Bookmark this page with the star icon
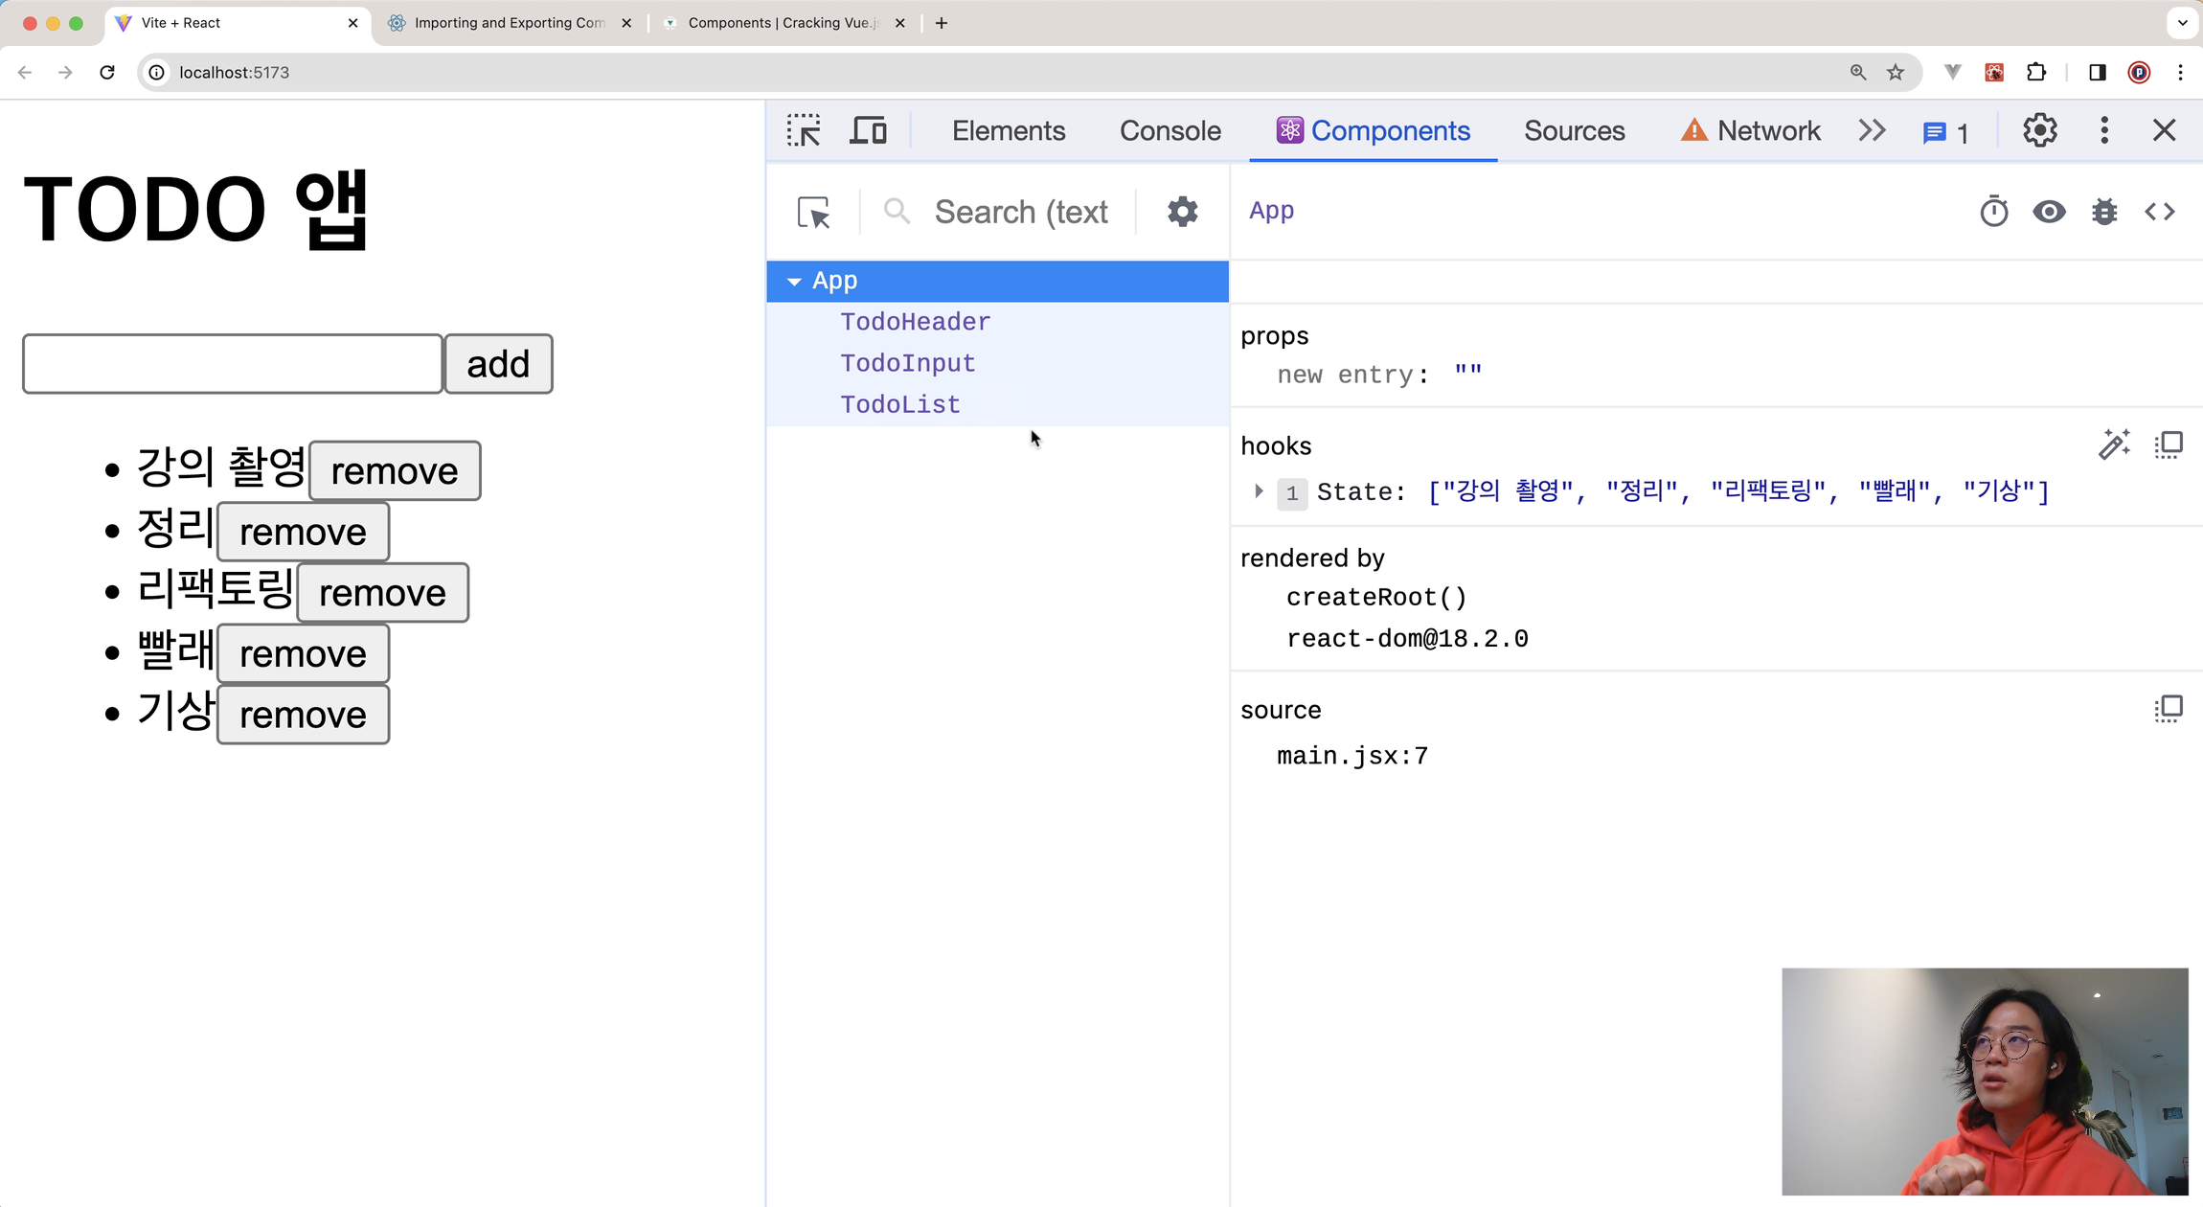Screen dimensions: 2203x1207 coord(1896,73)
